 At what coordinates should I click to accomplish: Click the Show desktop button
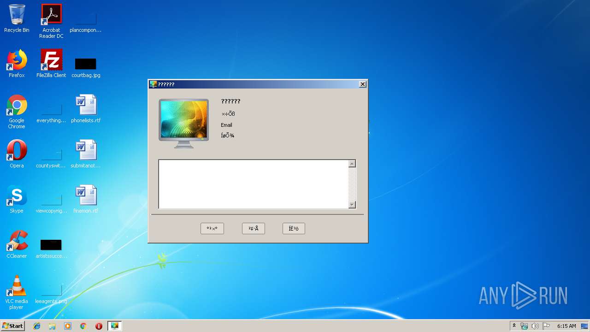(585, 326)
